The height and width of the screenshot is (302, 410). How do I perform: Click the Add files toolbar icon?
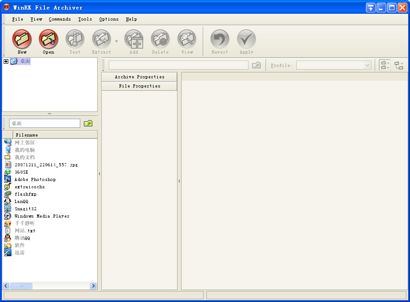coord(133,40)
